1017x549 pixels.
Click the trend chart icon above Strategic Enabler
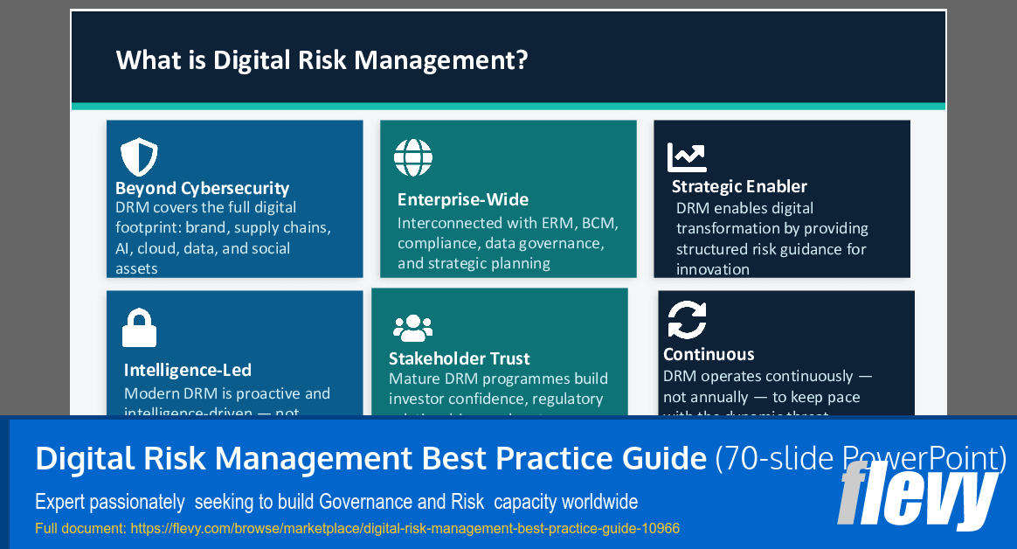click(x=688, y=156)
